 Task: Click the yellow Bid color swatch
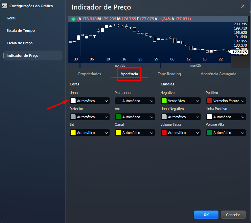point(73,133)
